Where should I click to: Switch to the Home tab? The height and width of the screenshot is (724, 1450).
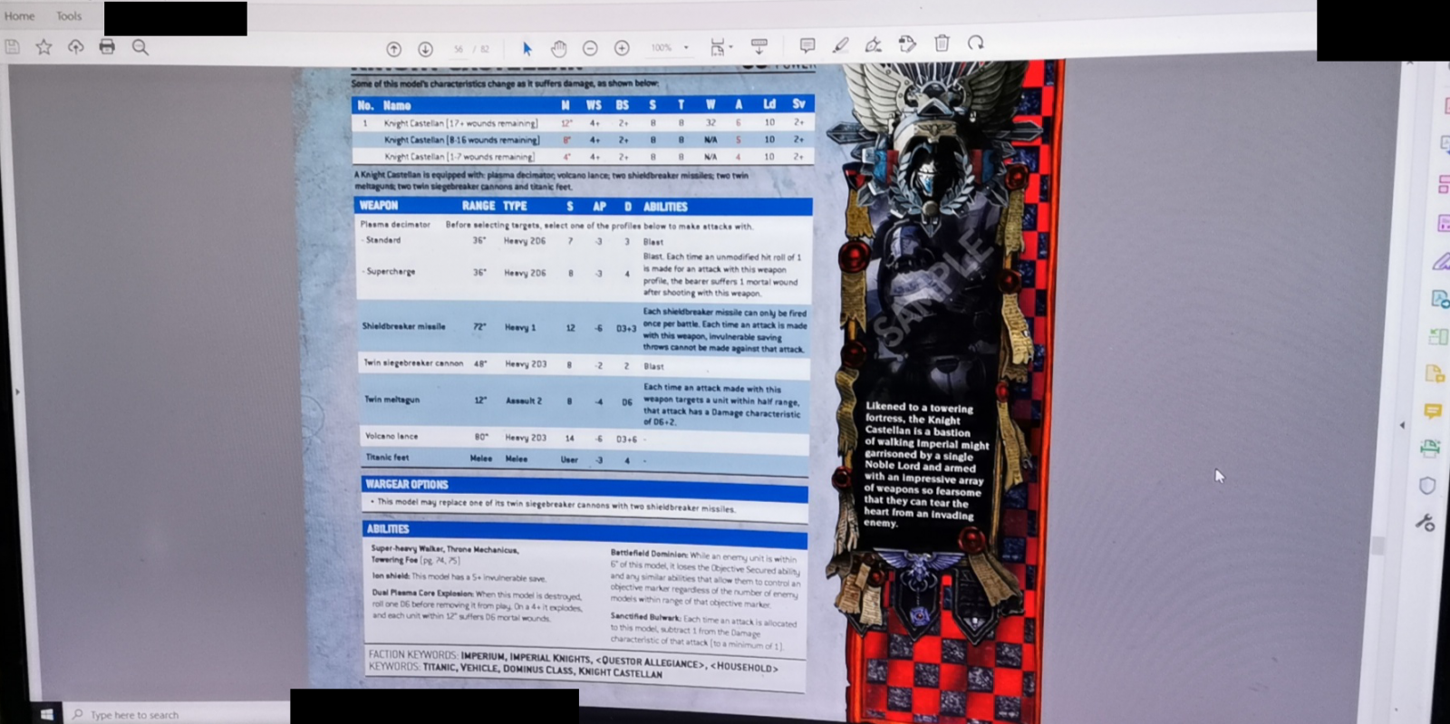tap(19, 15)
